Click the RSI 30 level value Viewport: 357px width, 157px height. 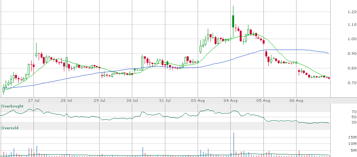point(354,122)
